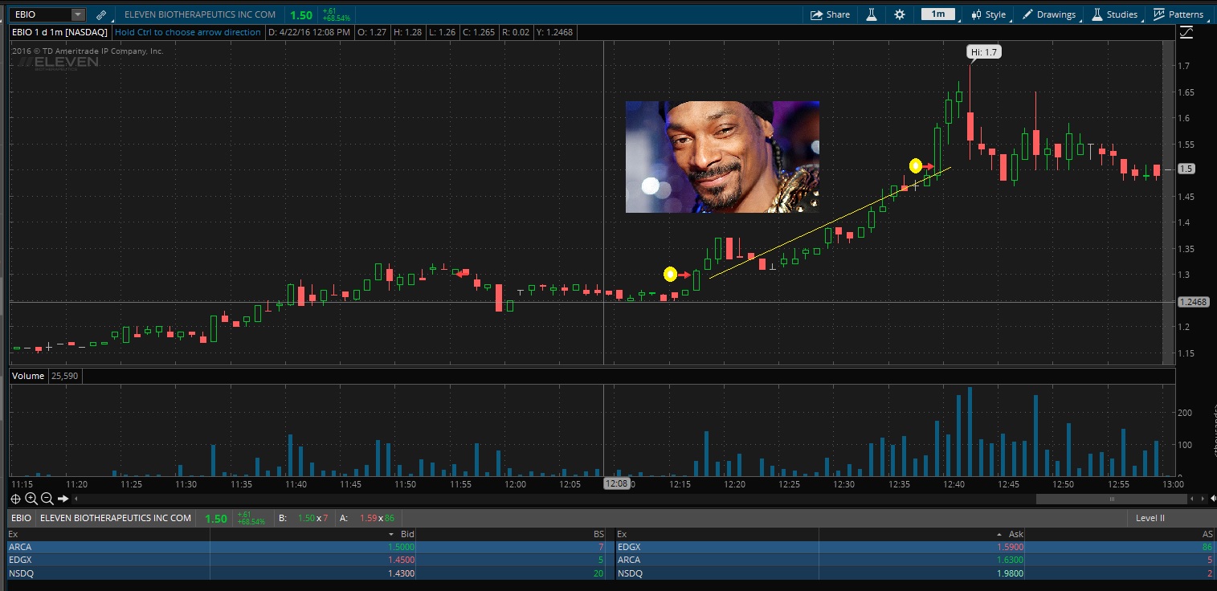Click the zoom in magnifier icon
Screen dimensions: 1217x591
31,499
